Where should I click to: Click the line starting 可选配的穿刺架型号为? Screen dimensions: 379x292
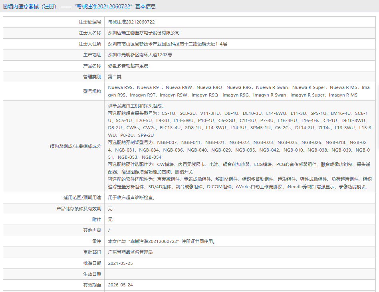239,150
